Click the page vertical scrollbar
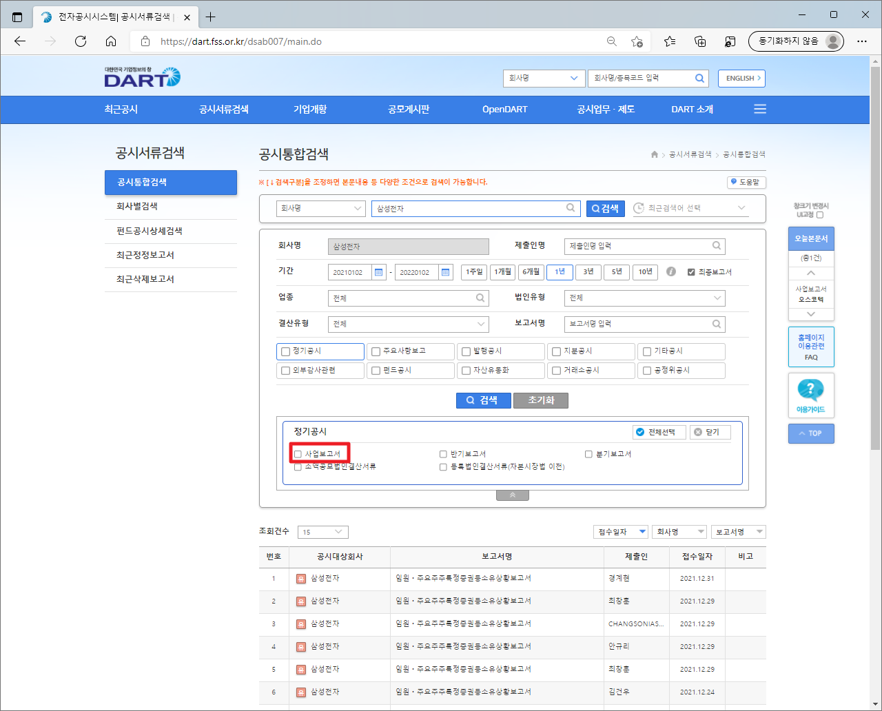882x711 pixels. [x=875, y=258]
